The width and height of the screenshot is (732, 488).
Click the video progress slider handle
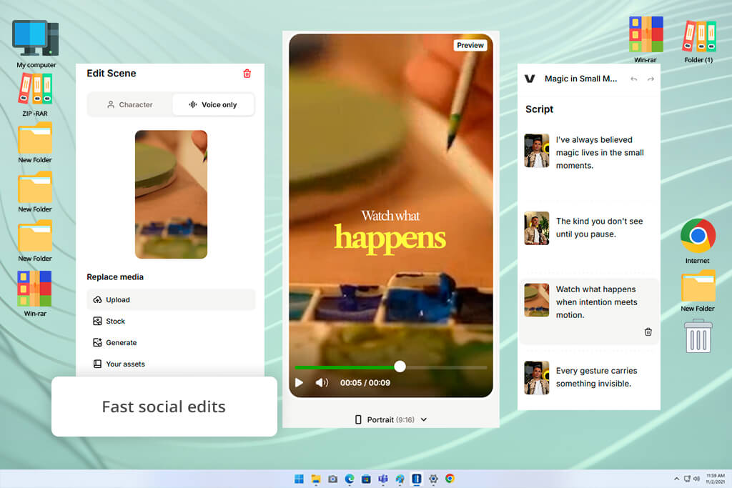(400, 367)
